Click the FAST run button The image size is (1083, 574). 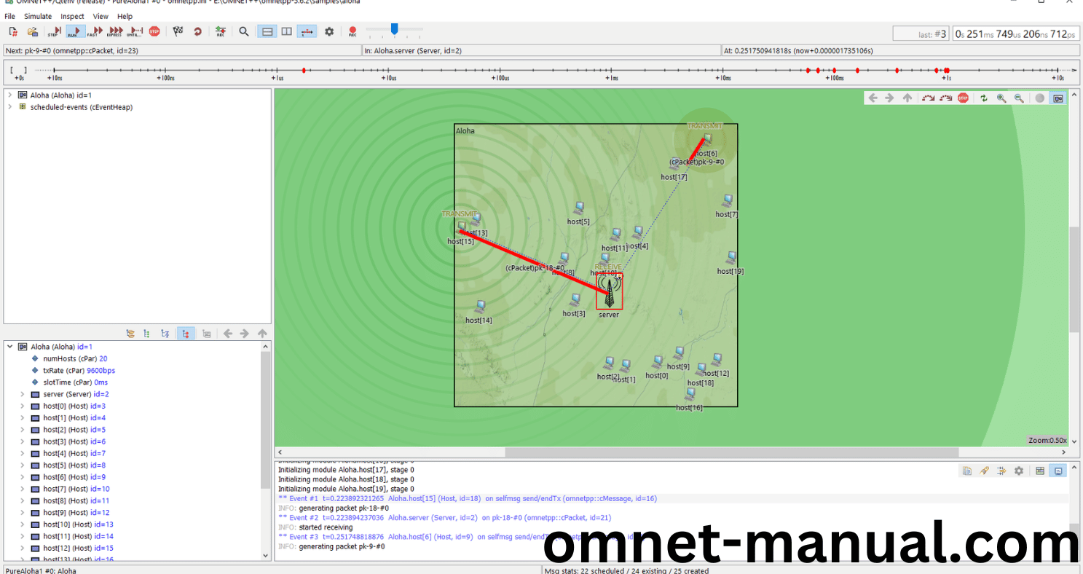[95, 31]
